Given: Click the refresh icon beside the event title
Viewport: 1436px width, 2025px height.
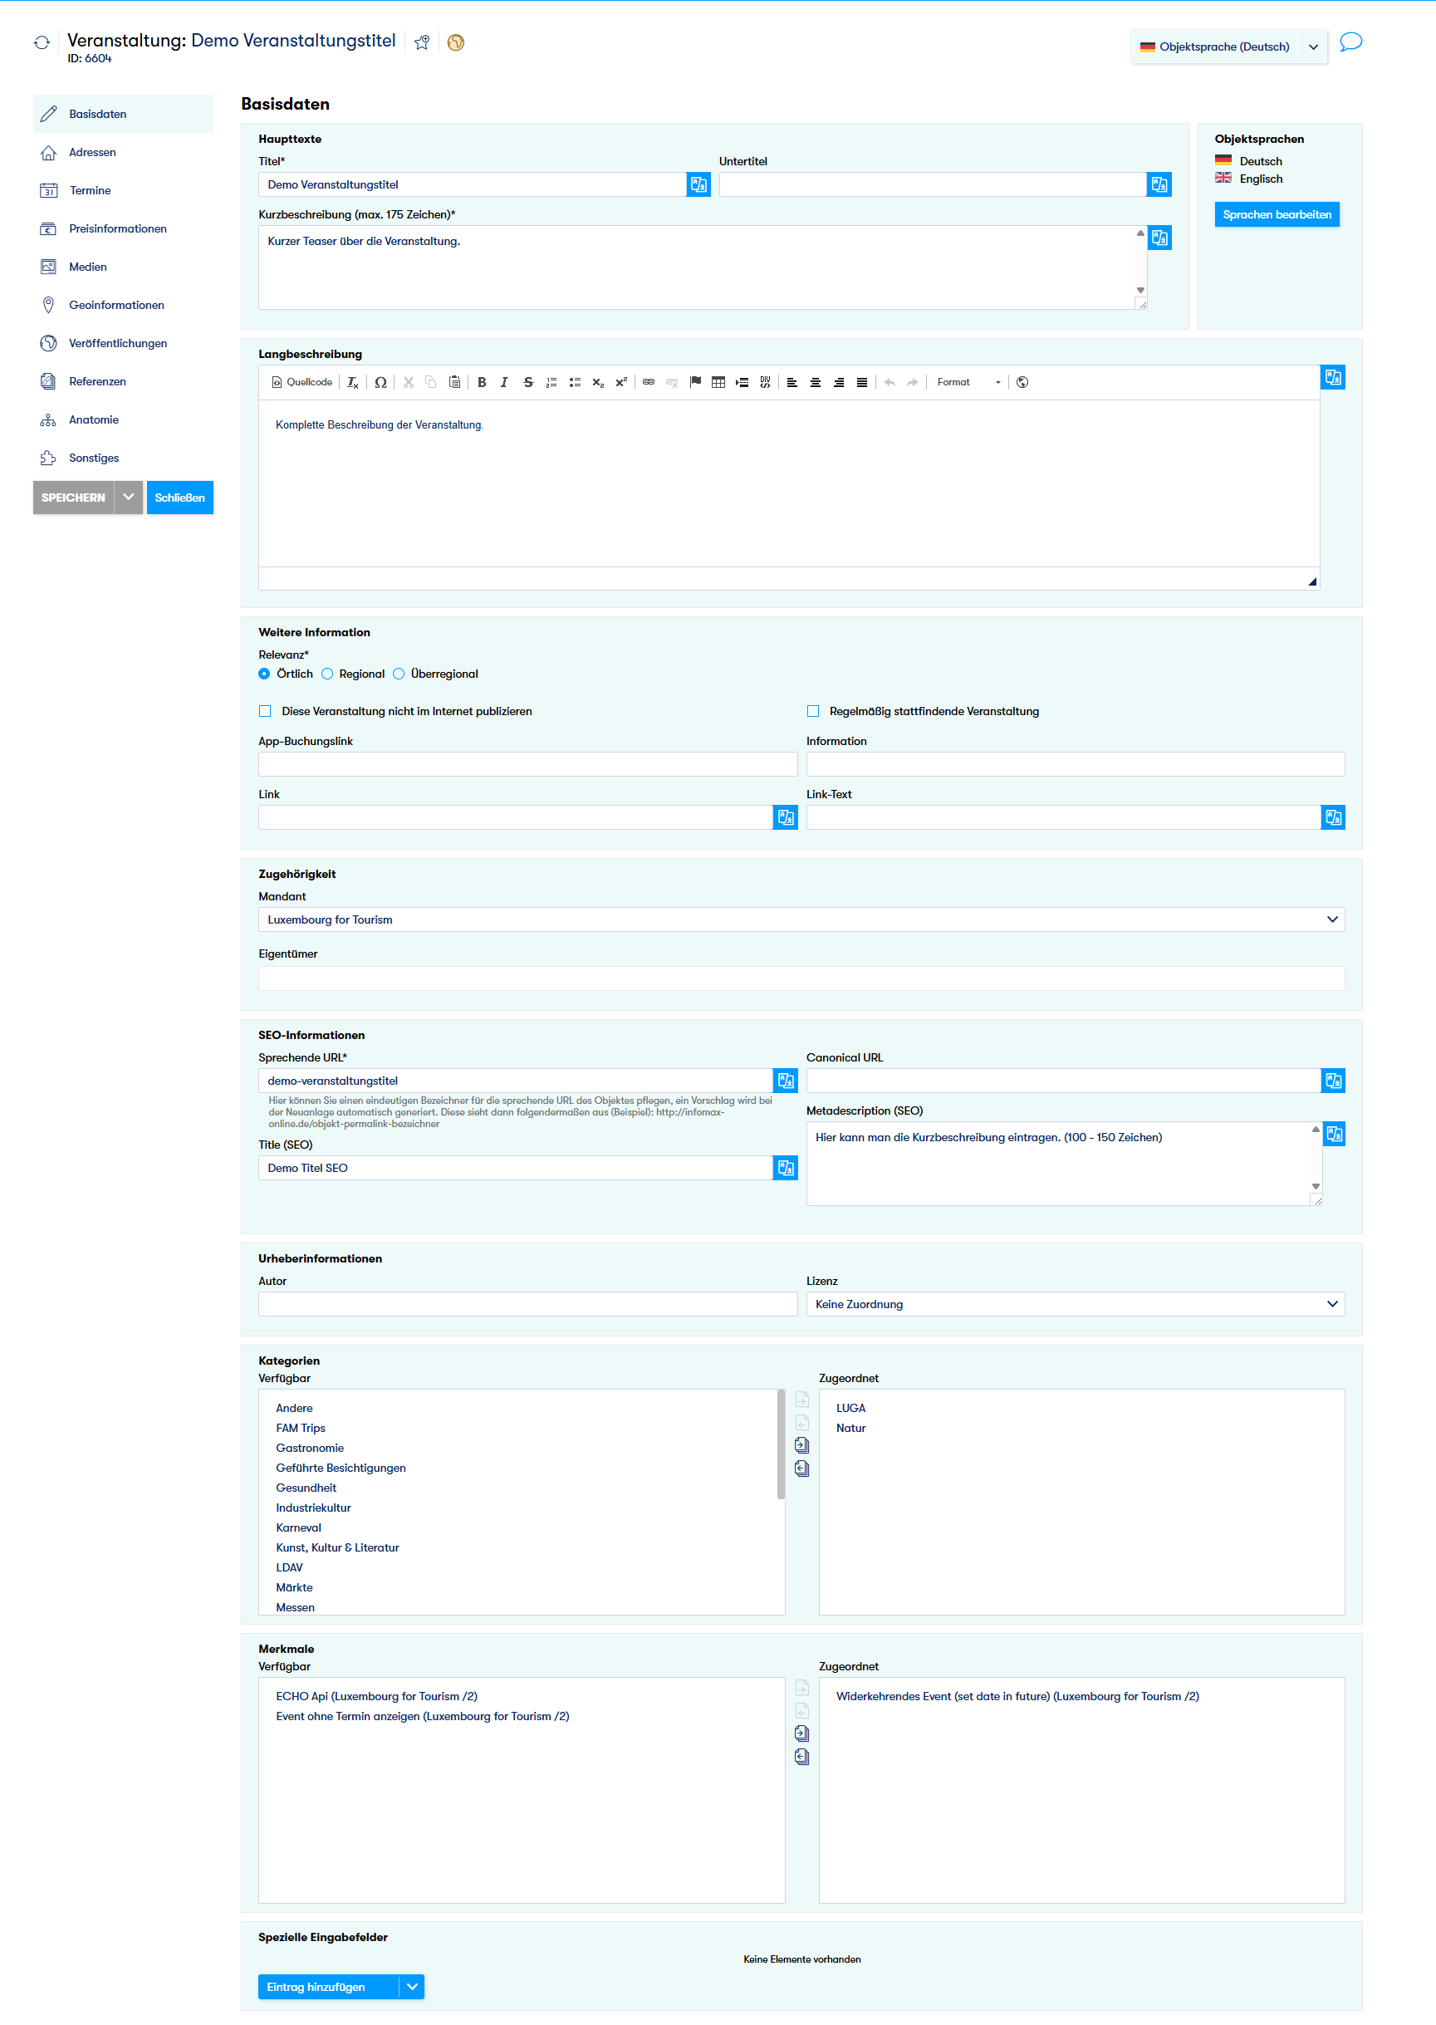Looking at the screenshot, I should tap(42, 42).
